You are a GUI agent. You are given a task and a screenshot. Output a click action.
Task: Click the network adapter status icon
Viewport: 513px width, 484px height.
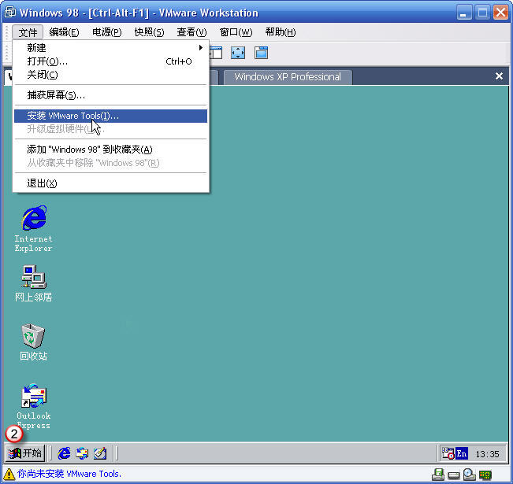[x=485, y=475]
